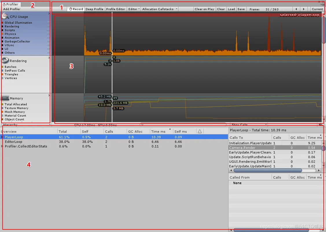
Task: Toggle the Scripts color box in CPU Usage
Action: coord(3,30)
